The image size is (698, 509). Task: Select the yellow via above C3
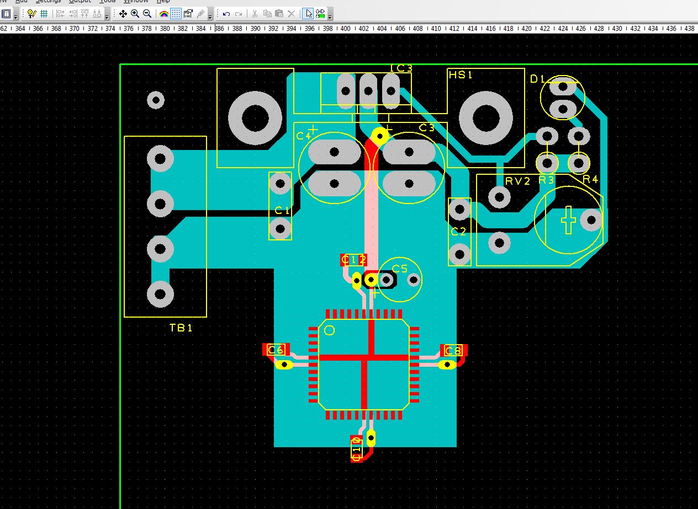click(x=380, y=135)
